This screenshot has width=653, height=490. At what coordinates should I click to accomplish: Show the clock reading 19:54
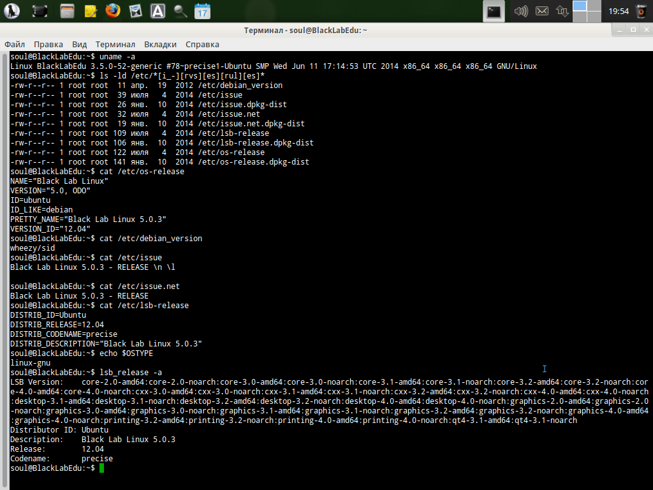tap(619, 11)
